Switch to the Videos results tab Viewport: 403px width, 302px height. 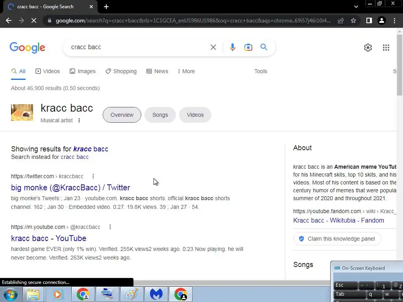click(48, 71)
